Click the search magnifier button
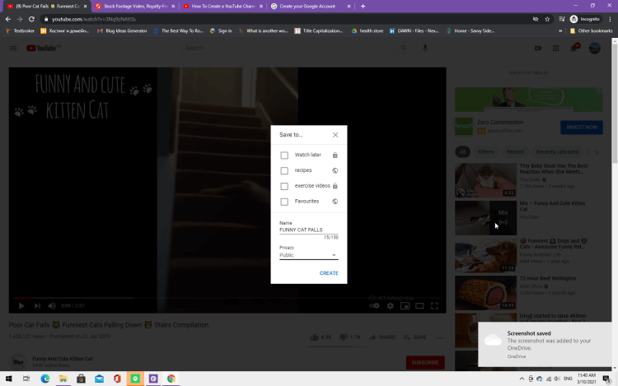Image resolution: width=618 pixels, height=386 pixels. pos(404,48)
